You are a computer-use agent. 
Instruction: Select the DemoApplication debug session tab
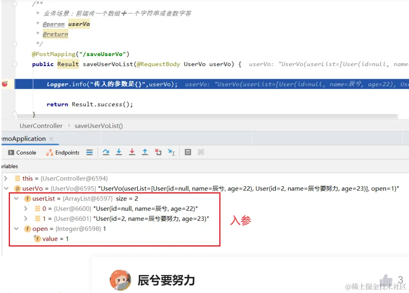23,139
